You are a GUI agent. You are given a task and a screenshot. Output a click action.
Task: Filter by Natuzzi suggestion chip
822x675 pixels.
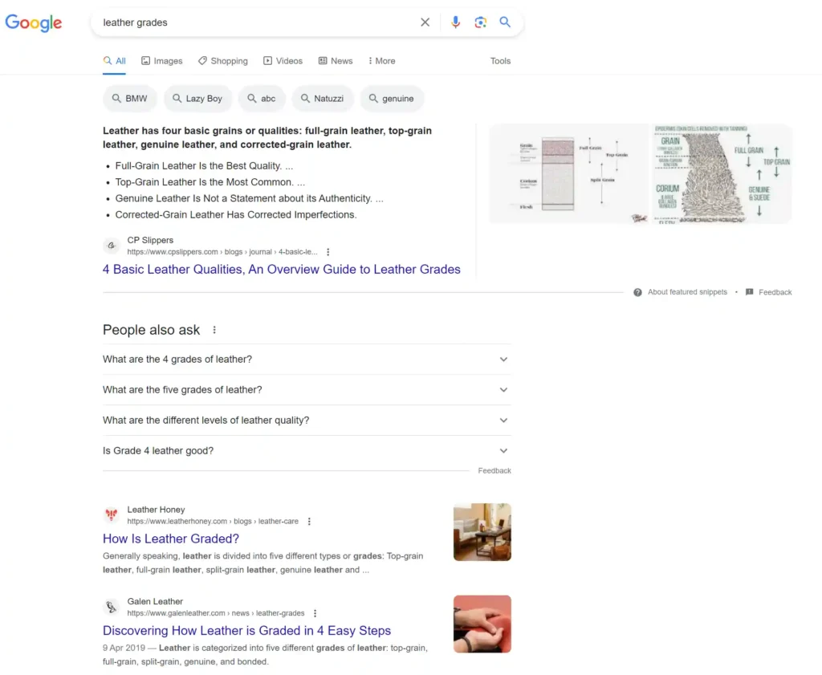click(x=323, y=99)
